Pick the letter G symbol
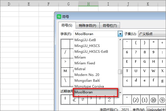 click(145, 63)
